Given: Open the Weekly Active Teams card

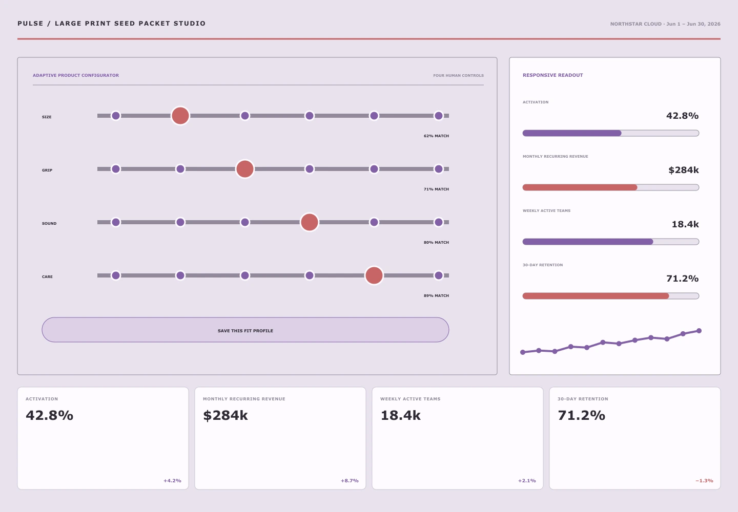Looking at the screenshot, I should 458,438.
